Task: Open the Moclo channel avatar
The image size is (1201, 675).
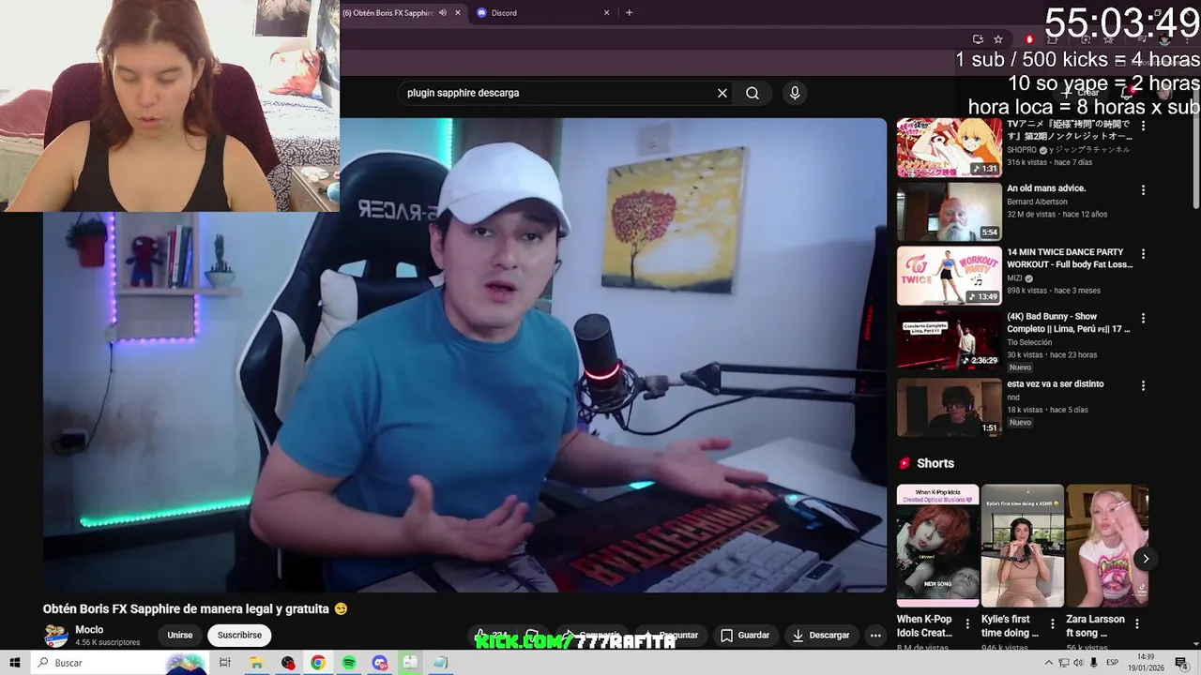Action: [x=56, y=635]
